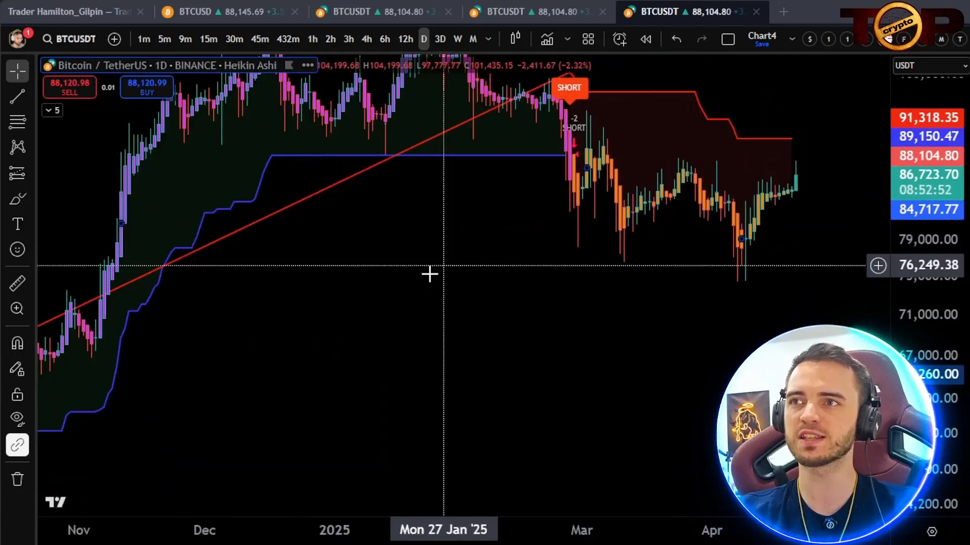This screenshot has height=545, width=970.
Task: Add alert at crosshair price 76,249.38
Action: (878, 265)
